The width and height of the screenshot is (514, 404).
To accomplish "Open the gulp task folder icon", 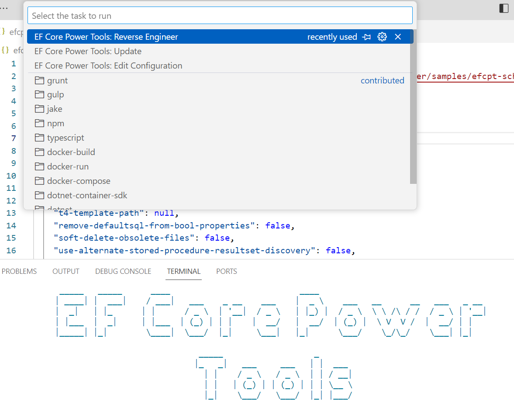I will tap(39, 94).
